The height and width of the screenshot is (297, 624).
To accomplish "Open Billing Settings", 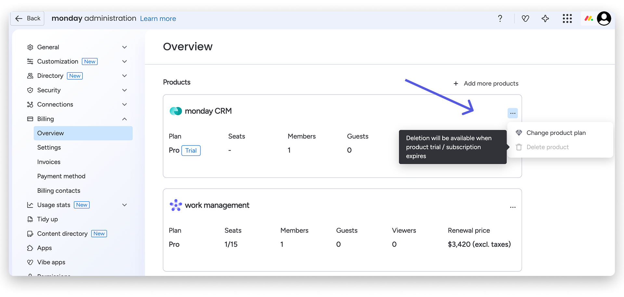I will pos(49,148).
